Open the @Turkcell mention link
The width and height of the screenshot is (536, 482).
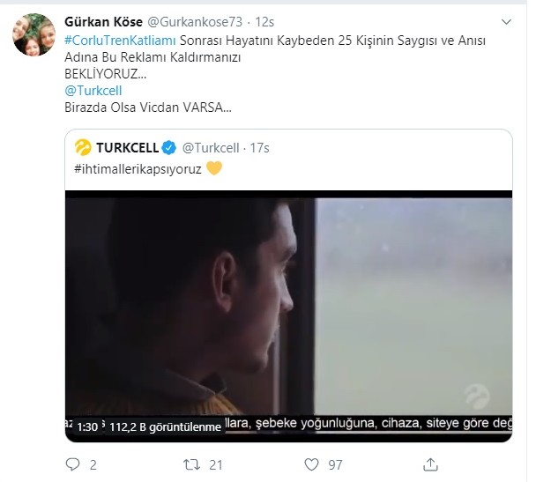93,91
